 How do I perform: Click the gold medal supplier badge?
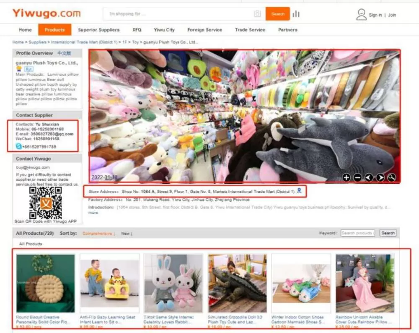click(19, 69)
